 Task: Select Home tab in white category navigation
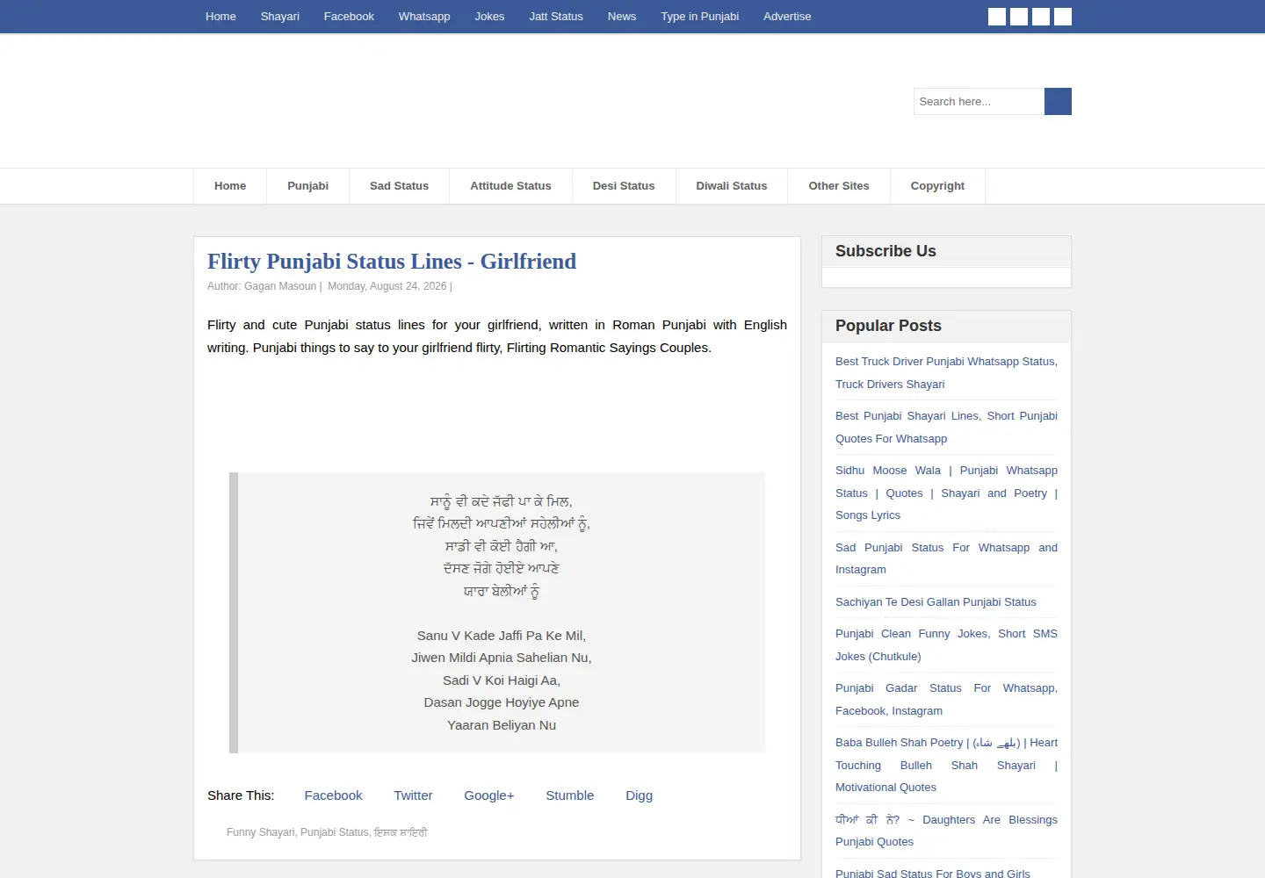[230, 186]
